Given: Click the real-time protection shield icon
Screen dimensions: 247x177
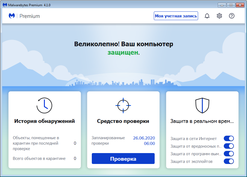Looking at the screenshot, I should click(x=202, y=105).
